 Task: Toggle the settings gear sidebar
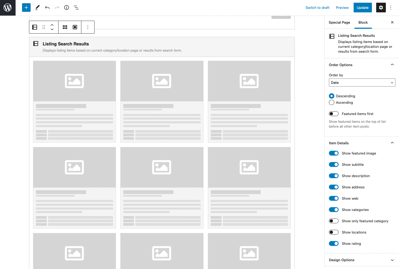pyautogui.click(x=381, y=8)
